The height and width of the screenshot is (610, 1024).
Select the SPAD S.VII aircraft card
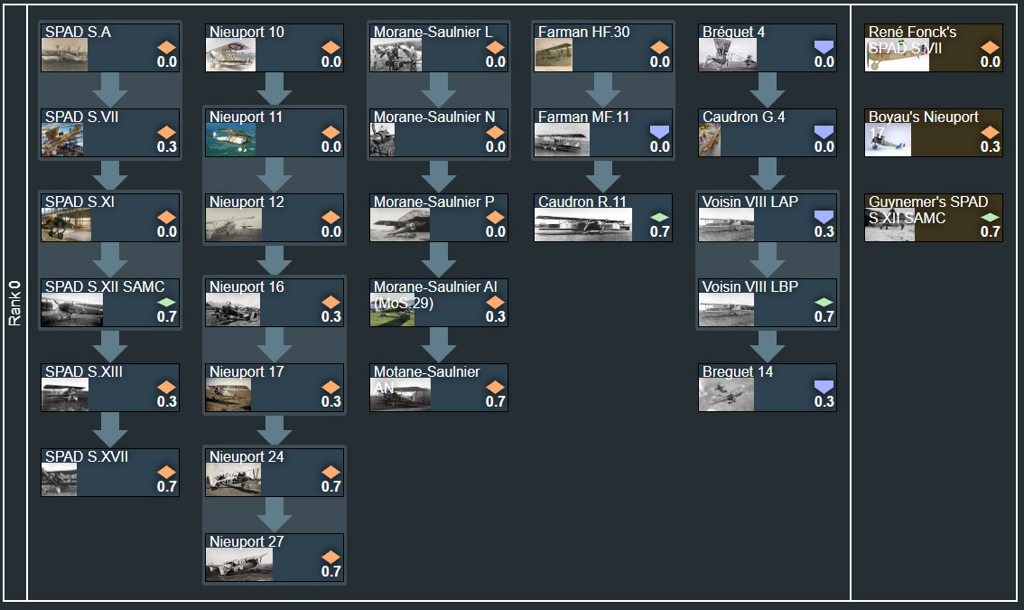(109, 133)
